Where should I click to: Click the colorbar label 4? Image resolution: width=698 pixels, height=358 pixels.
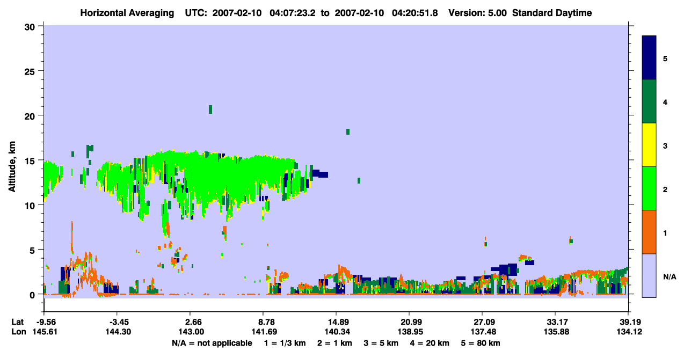click(665, 101)
